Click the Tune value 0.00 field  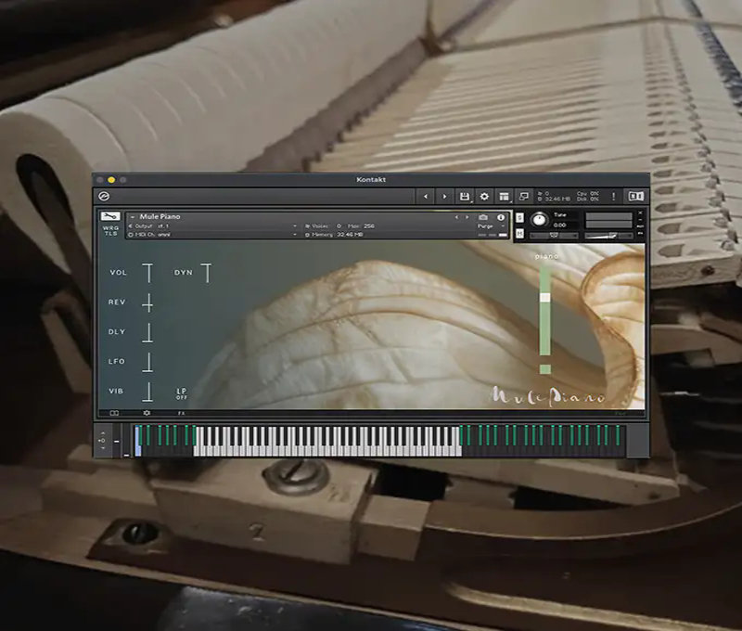point(560,225)
